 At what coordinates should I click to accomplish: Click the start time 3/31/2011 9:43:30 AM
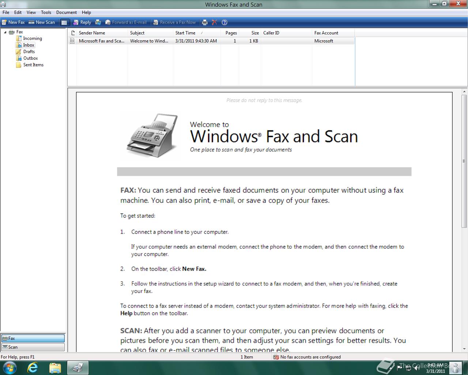pyautogui.click(x=196, y=41)
